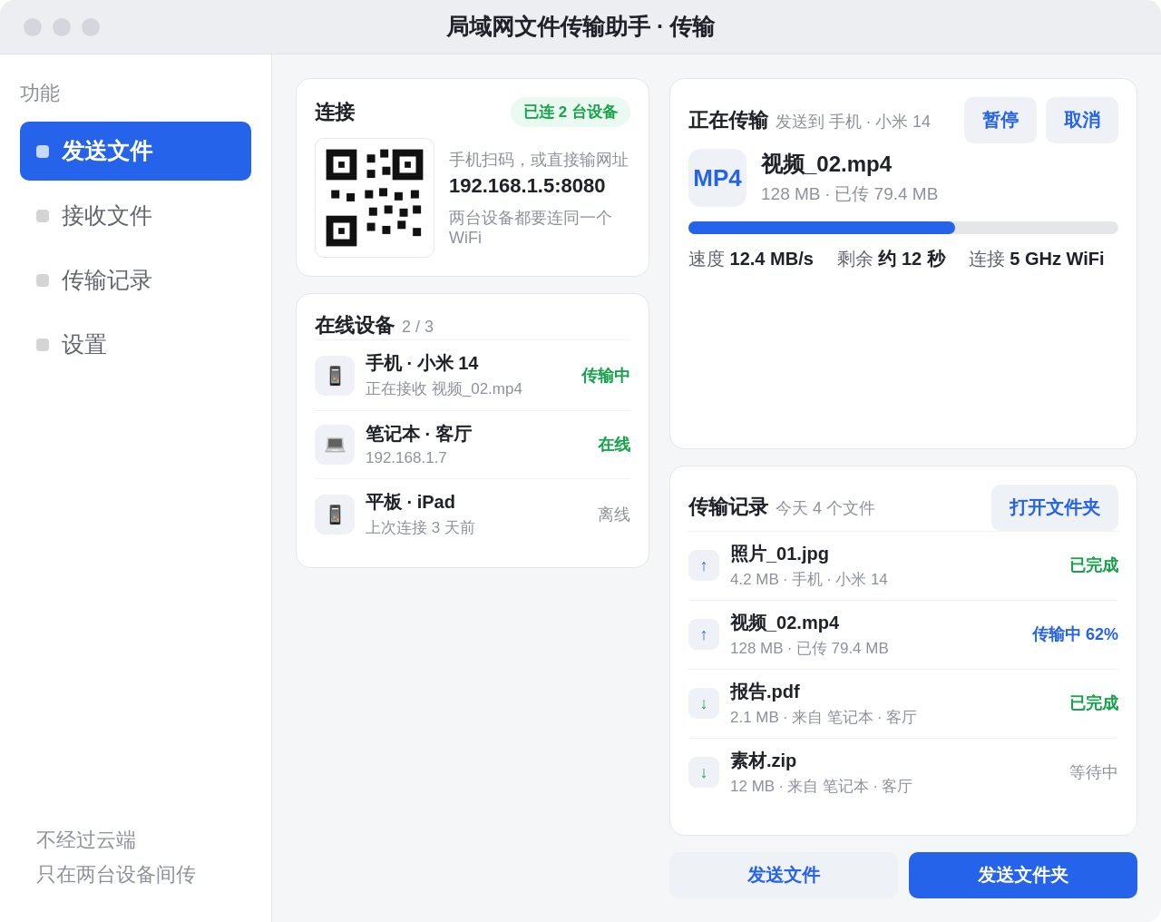Viewport: 1161px width, 922px height.
Task: Click the 在线 status of 笔记本
Action: (614, 445)
